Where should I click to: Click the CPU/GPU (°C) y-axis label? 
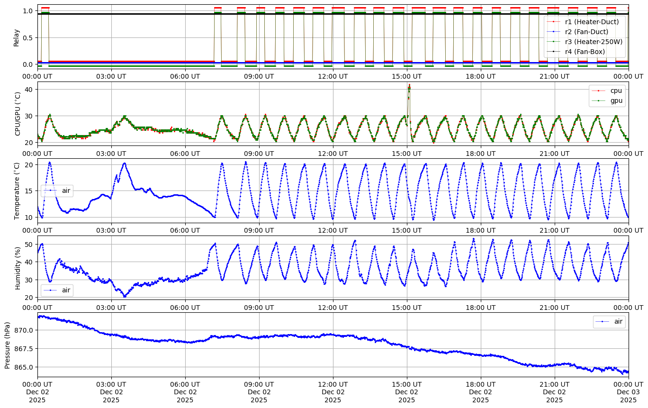click(18, 114)
